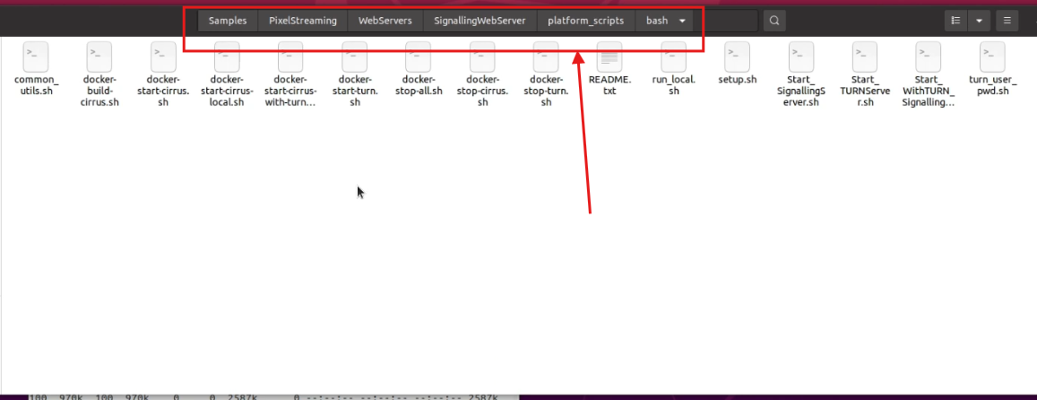Image resolution: width=1037 pixels, height=400 pixels.
Task: Jump to WebServers path segment
Action: [385, 21]
